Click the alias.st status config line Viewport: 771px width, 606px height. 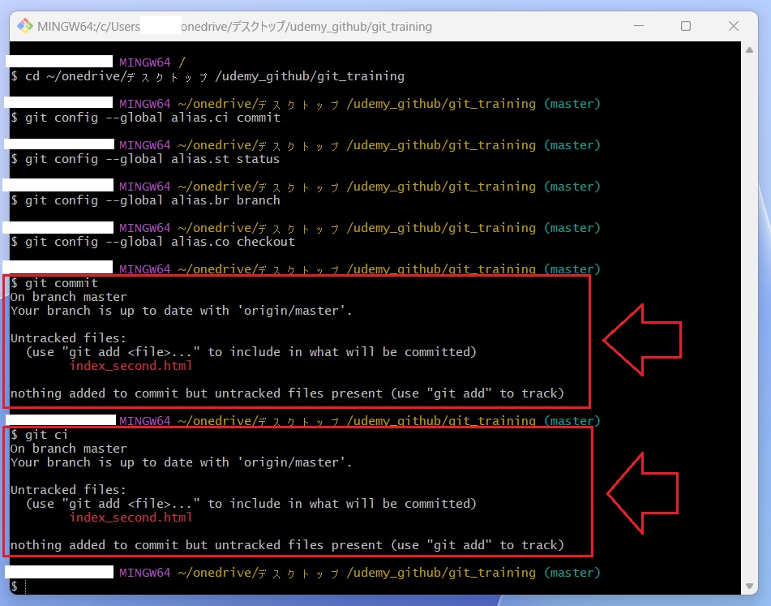[x=146, y=159]
